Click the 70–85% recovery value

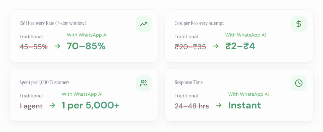[x=86, y=46]
